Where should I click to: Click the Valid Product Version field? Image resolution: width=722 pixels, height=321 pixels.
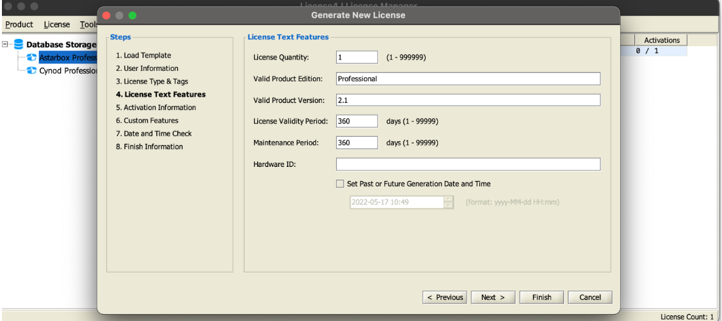point(468,100)
